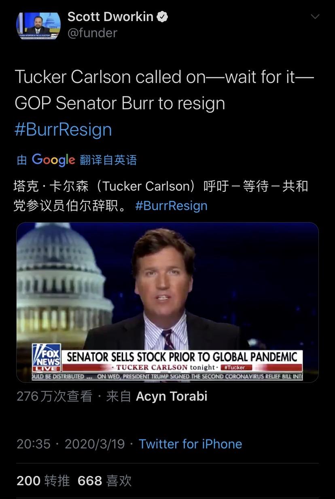Image resolution: width=335 pixels, height=499 pixels.
Task: Open Acyn Torabi's profile link
Action: 172,396
